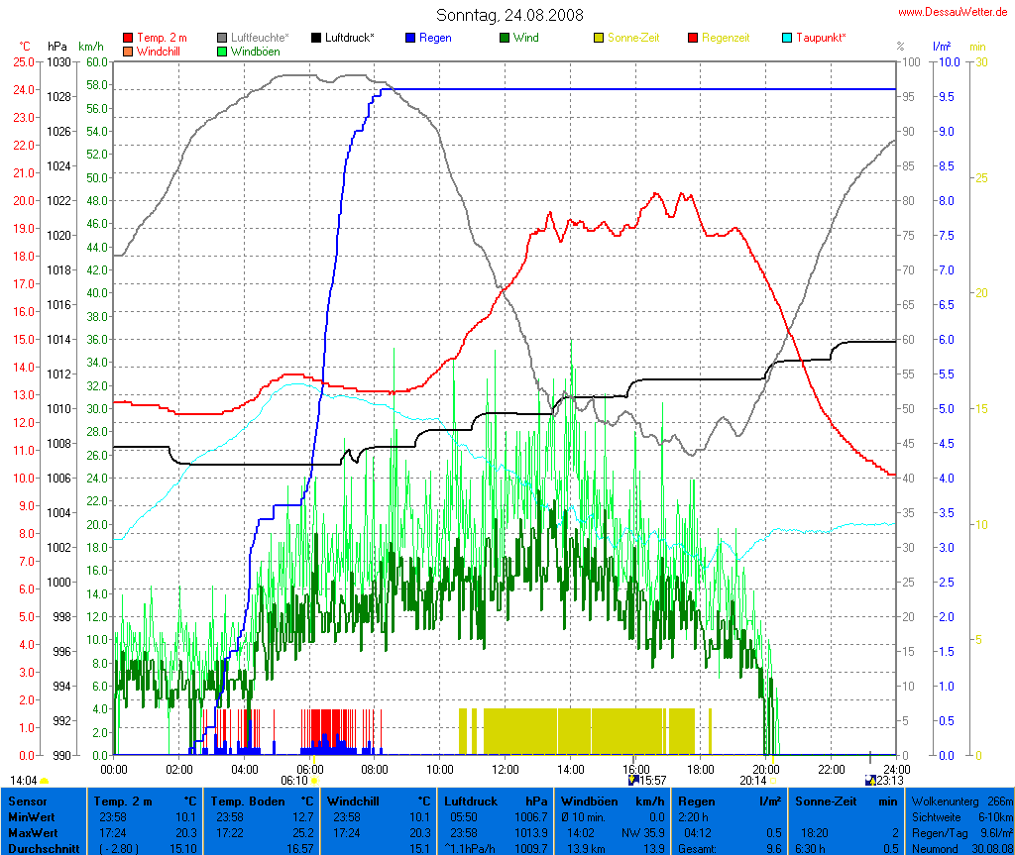Click the moon icon at 23:13
This screenshot has width=1015, height=855.
point(869,780)
